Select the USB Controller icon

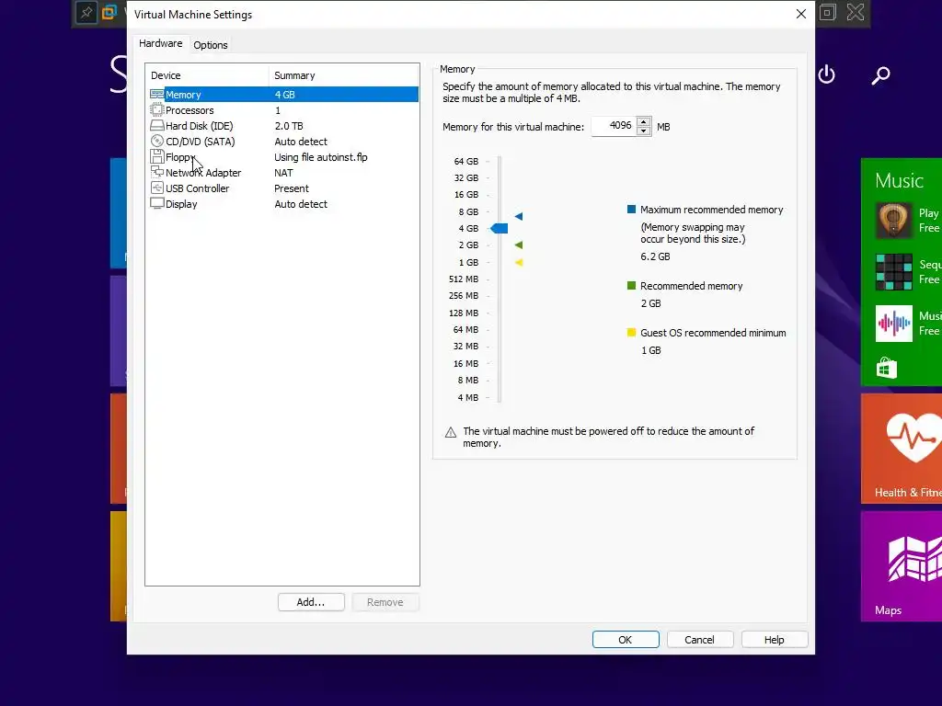156,188
